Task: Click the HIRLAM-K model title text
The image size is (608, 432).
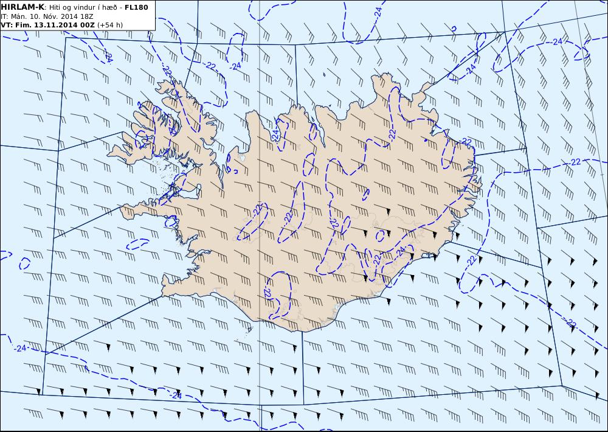Action: click(22, 7)
